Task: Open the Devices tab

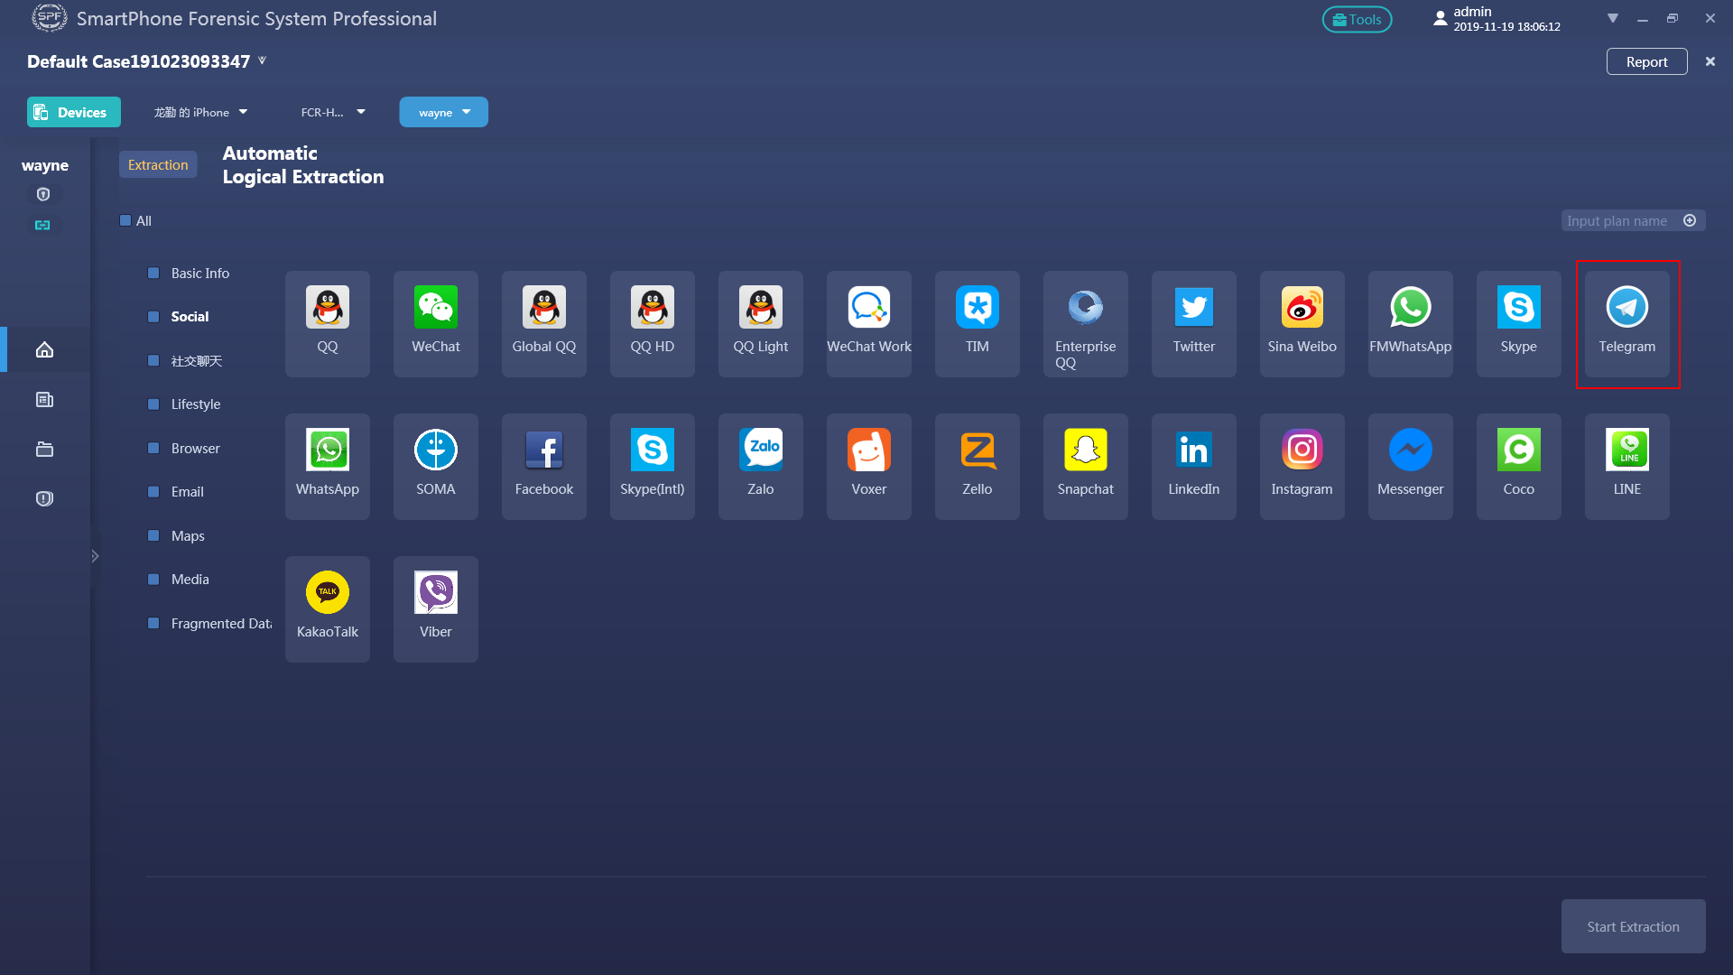Action: coord(73,112)
